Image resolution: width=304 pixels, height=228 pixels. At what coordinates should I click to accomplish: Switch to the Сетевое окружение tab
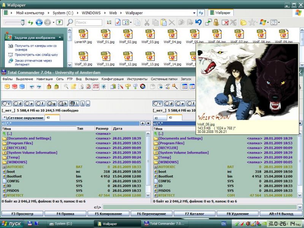(23, 118)
